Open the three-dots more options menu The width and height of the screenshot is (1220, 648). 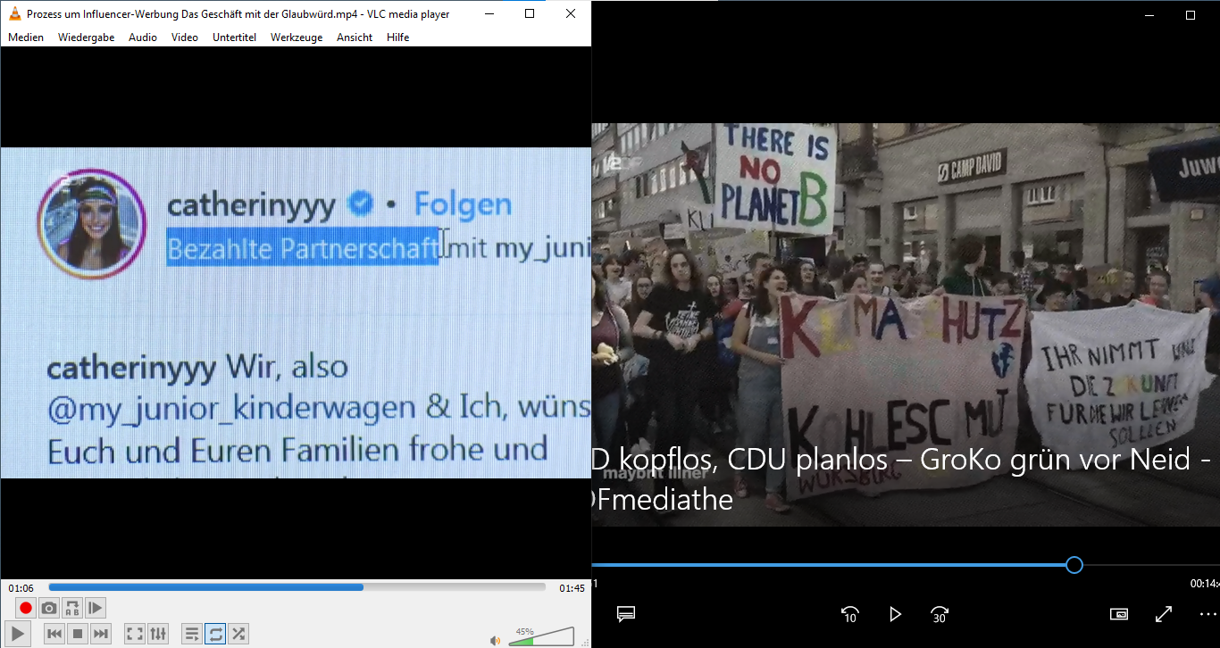point(1207,614)
